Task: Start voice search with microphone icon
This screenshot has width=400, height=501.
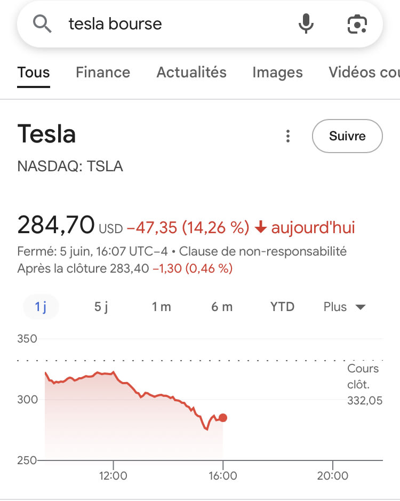Action: pos(306,24)
